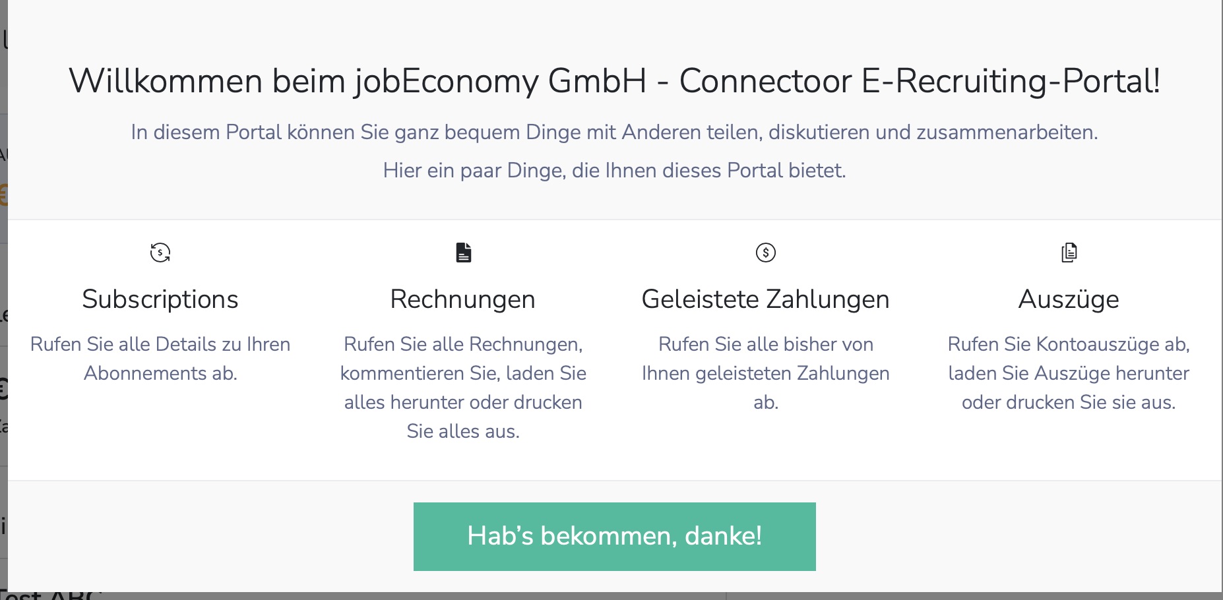Click the orange euro symbol behind the dialog
The width and height of the screenshot is (1223, 600).
tap(3, 195)
